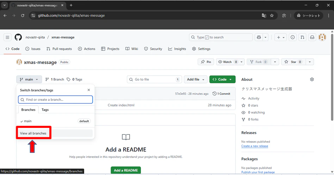Select the Tags tab in popup
334x175 pixels.
click(x=45, y=110)
